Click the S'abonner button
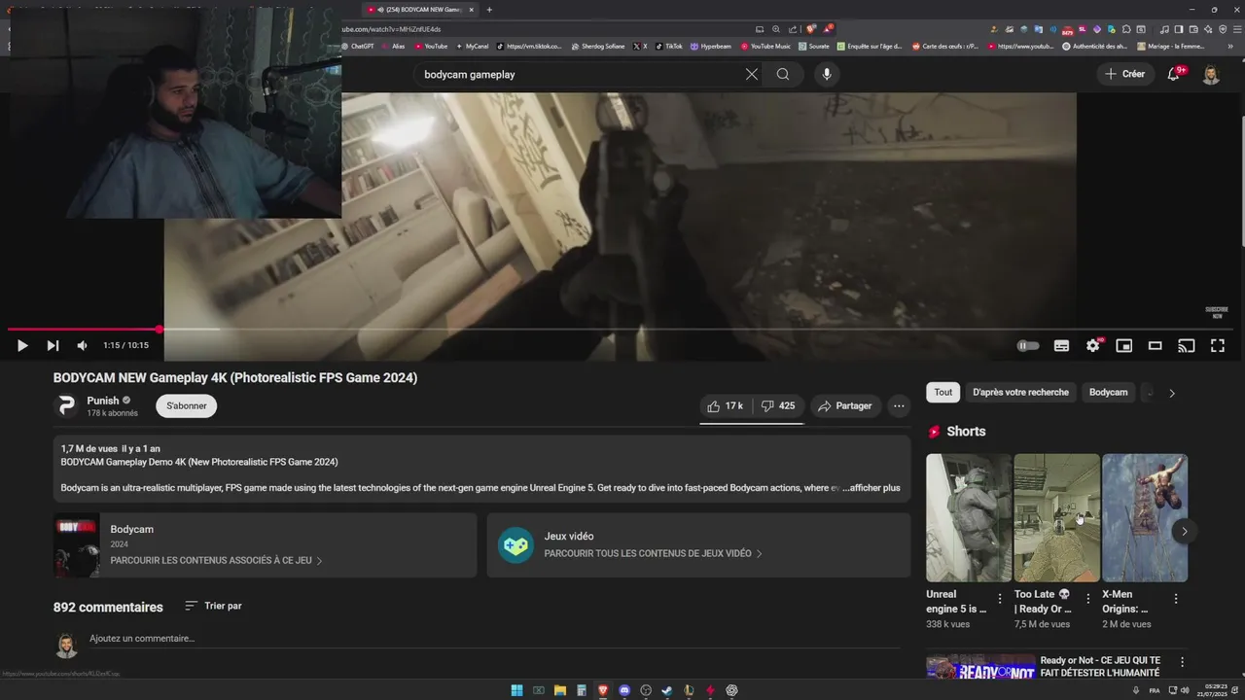Viewport: 1245px width, 700px height. pyautogui.click(x=186, y=405)
